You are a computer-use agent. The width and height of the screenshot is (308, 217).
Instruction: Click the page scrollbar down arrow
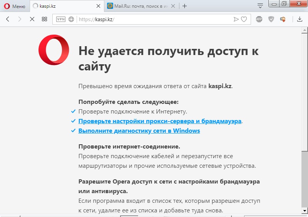coord(305,211)
